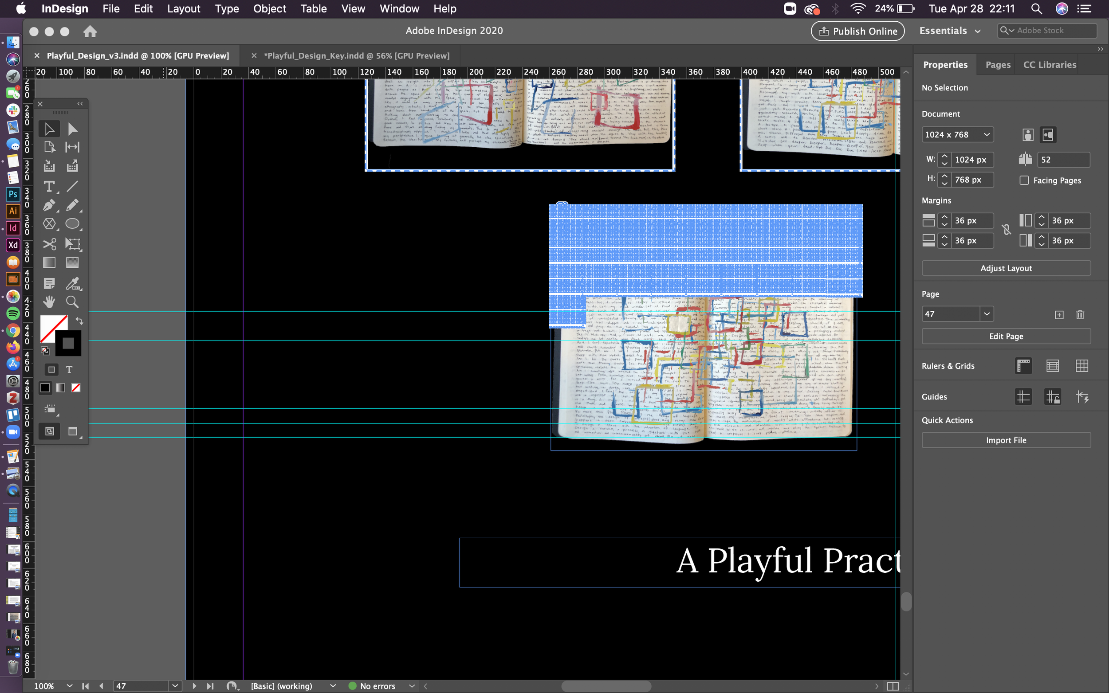
Task: Enable the Facing Pages checkbox
Action: [x=1024, y=180]
